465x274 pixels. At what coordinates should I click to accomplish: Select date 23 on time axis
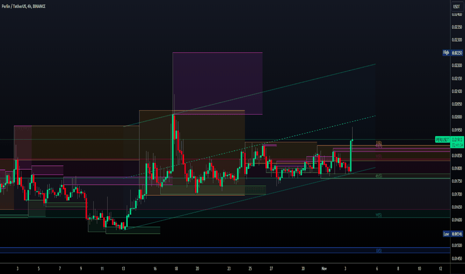click(x=229, y=269)
